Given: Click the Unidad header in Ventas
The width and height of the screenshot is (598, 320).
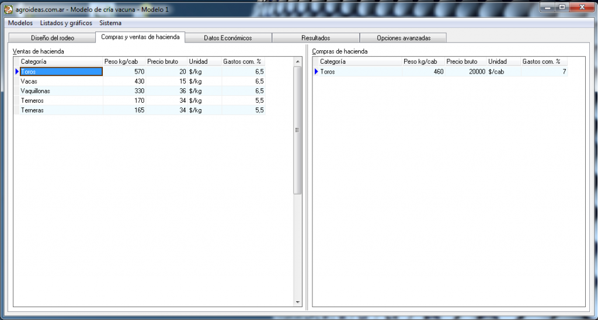Looking at the screenshot, I should point(204,61).
